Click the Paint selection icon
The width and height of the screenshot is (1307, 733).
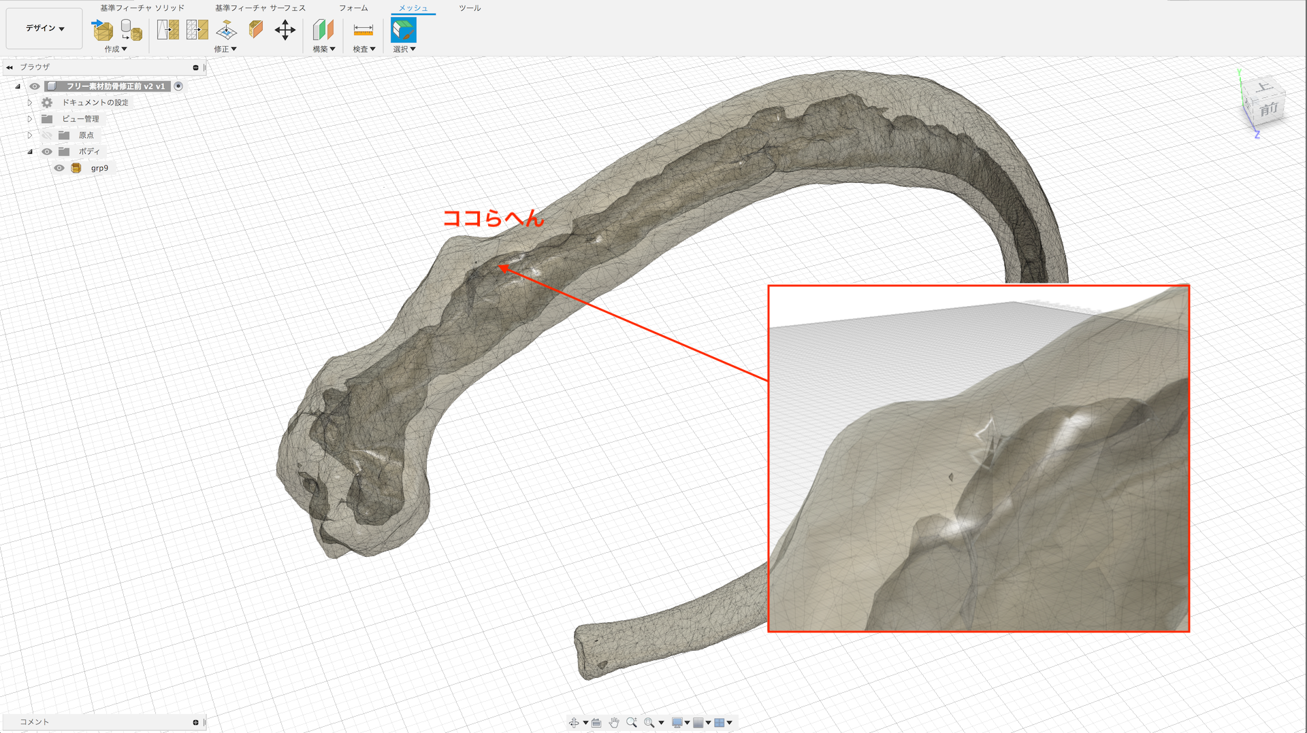tap(403, 30)
